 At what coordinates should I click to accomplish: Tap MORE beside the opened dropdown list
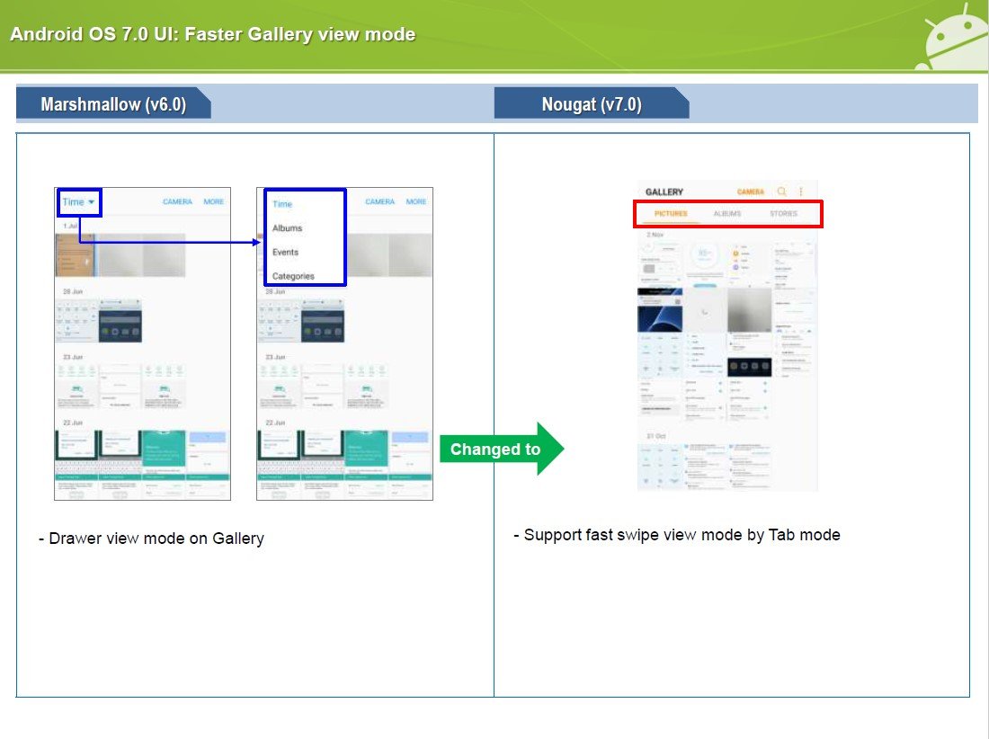(416, 202)
